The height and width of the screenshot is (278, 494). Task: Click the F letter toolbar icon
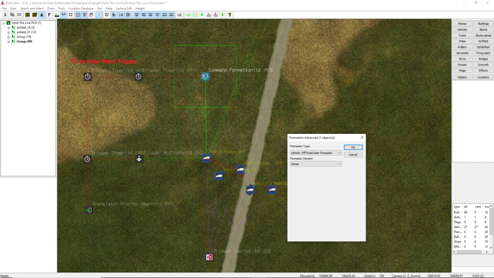coord(49,15)
